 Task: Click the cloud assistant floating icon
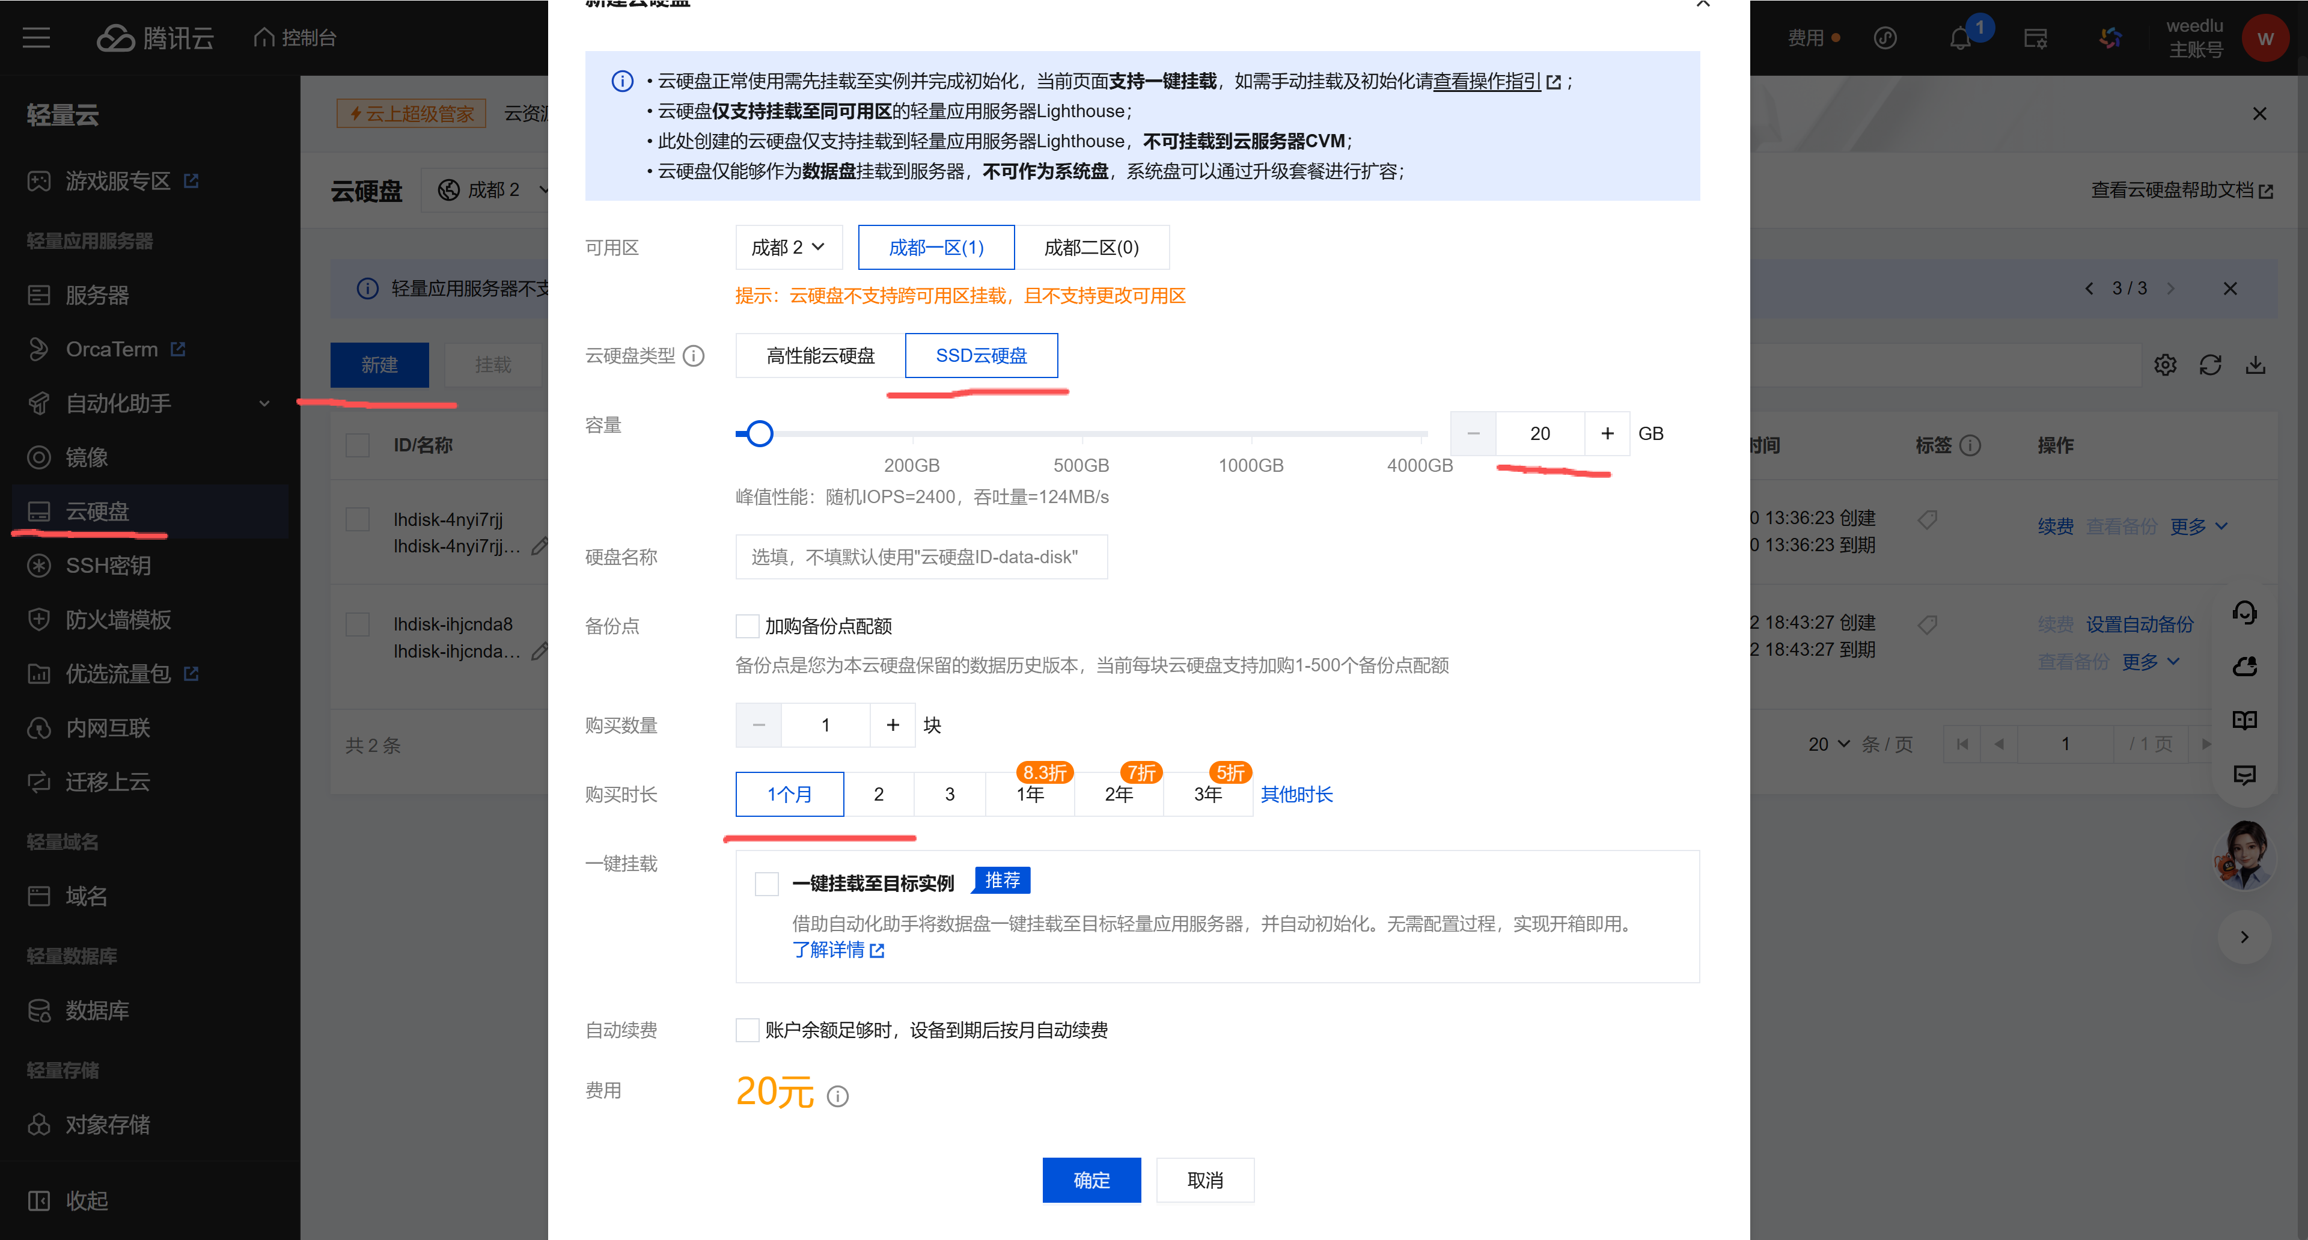[2244, 666]
